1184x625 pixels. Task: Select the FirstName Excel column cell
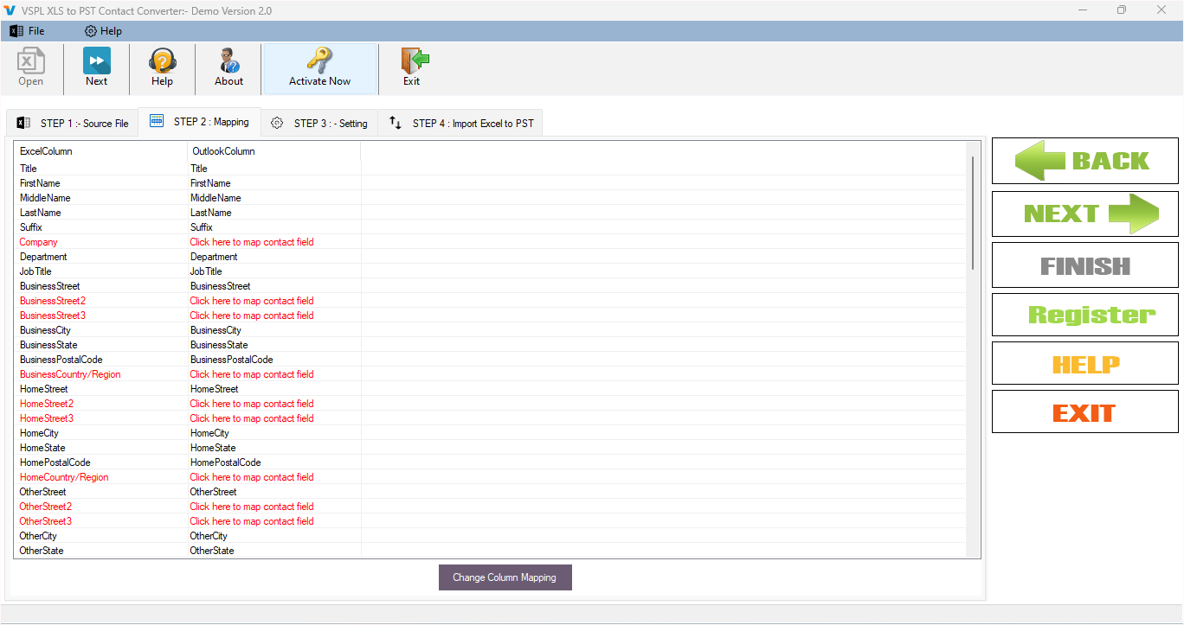click(40, 183)
